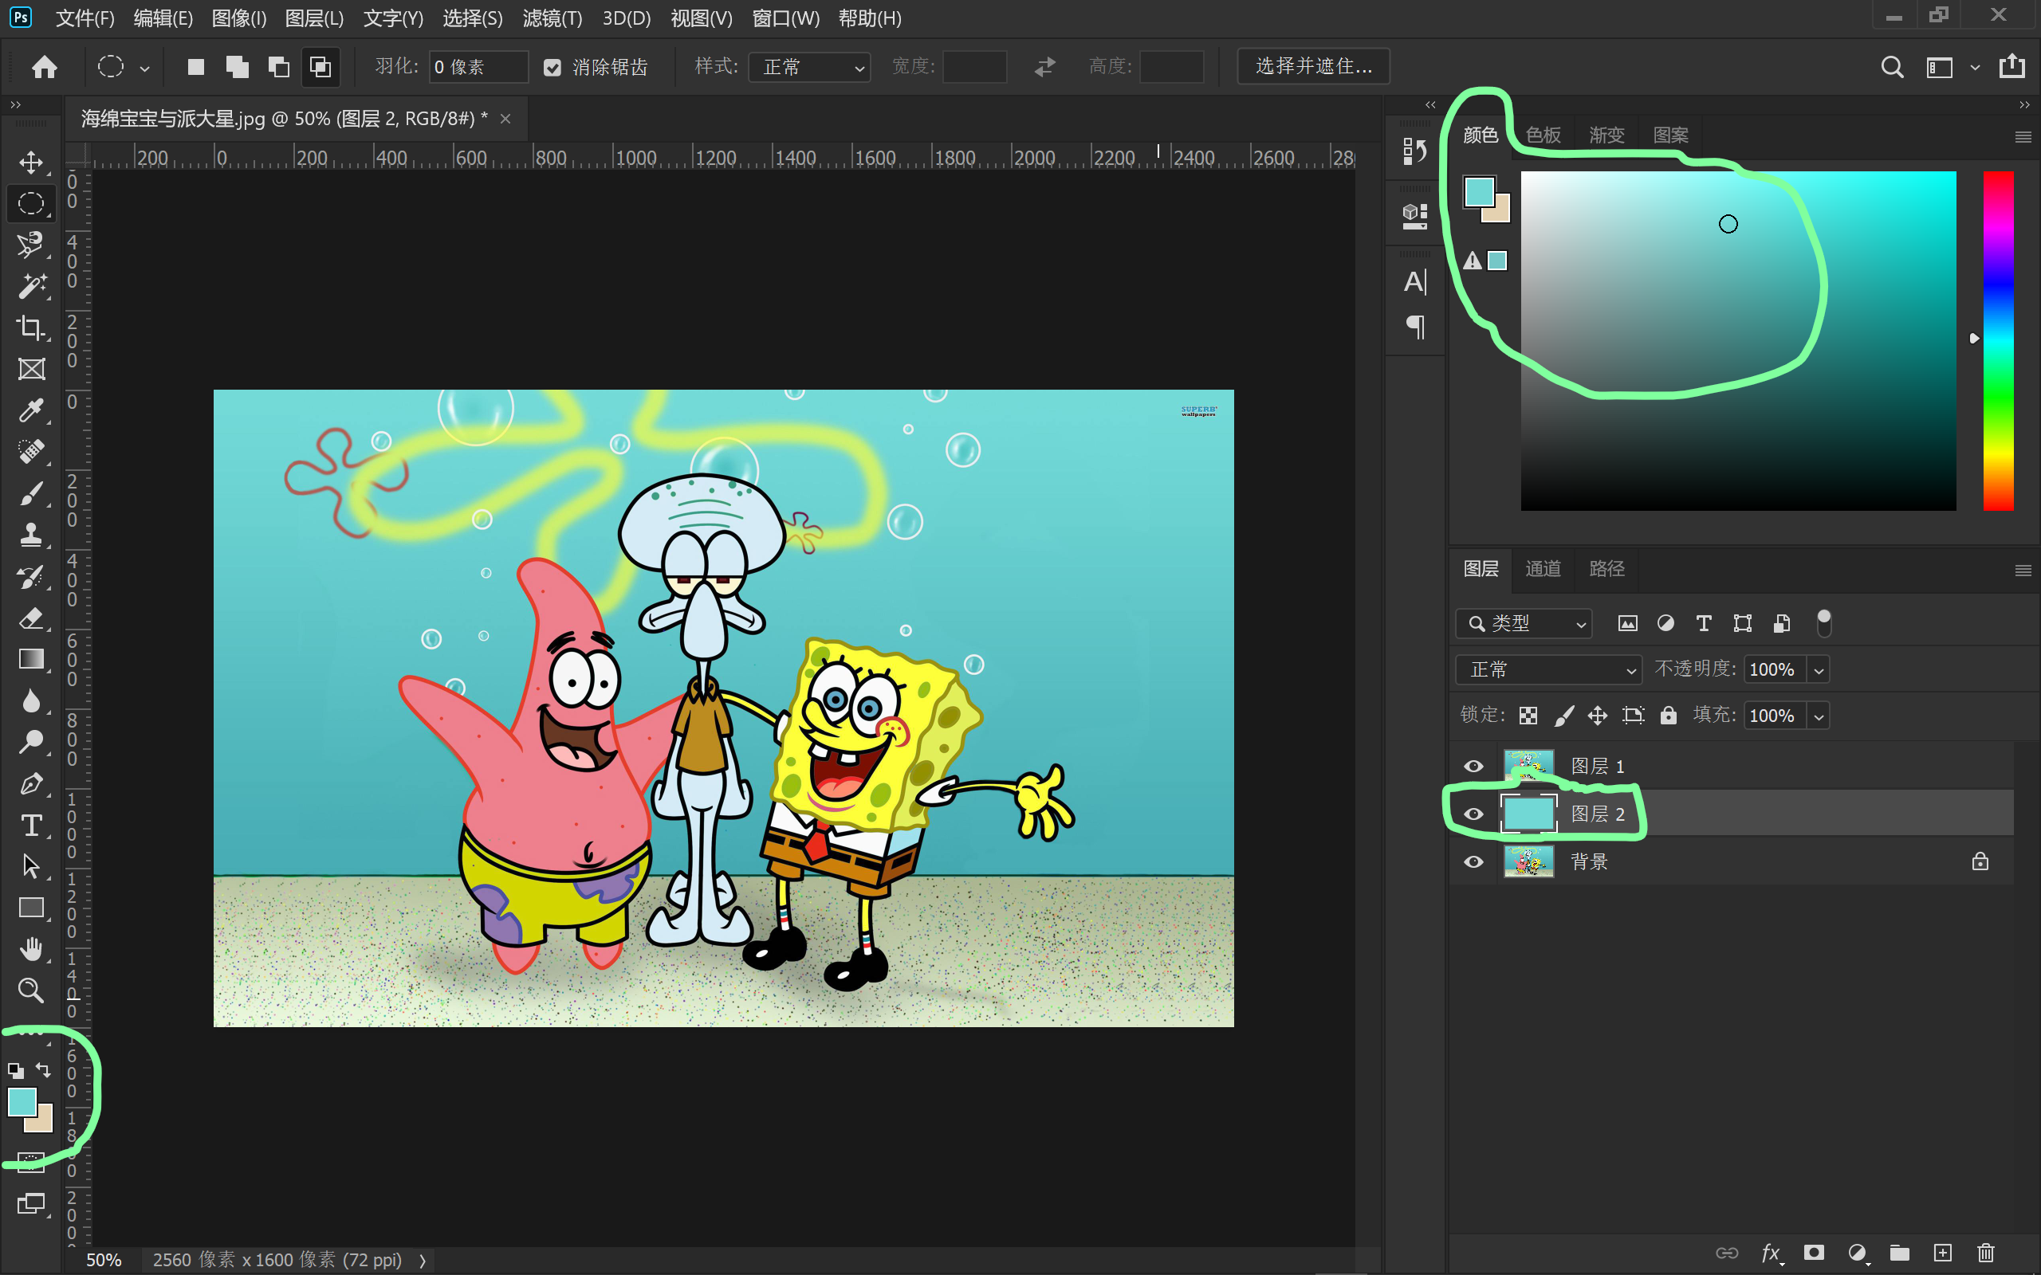This screenshot has height=1275, width=2041.
Task: Open the layer filter type dropdown
Action: pyautogui.click(x=1524, y=623)
